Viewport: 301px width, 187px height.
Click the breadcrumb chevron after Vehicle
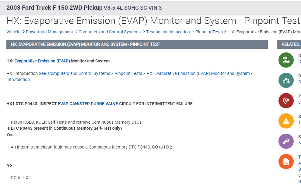(x=23, y=32)
